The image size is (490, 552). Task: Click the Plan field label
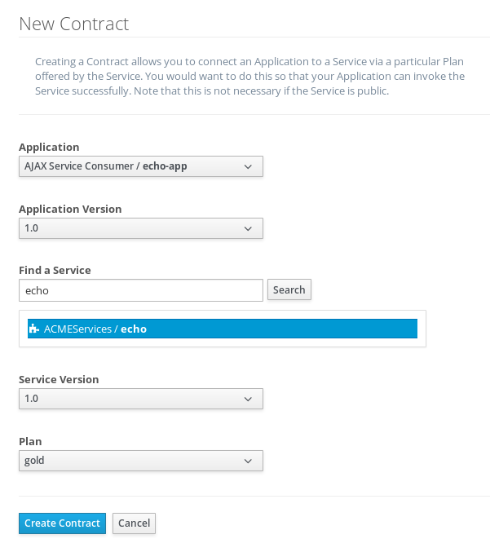point(30,441)
